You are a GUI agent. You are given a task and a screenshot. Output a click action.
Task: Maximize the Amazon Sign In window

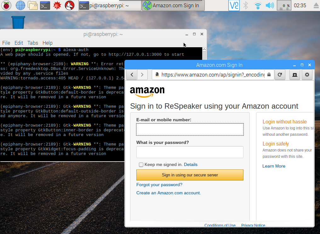(x=302, y=65)
